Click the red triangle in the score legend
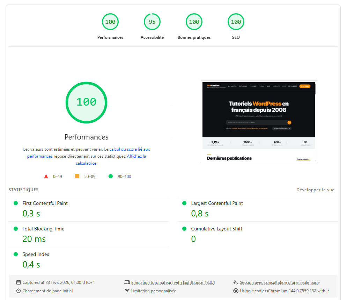Image resolution: width=347 pixels, height=300 pixels. point(46,176)
